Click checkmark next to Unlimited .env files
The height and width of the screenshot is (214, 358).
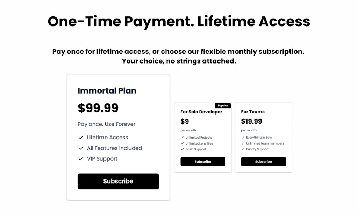point(182,143)
